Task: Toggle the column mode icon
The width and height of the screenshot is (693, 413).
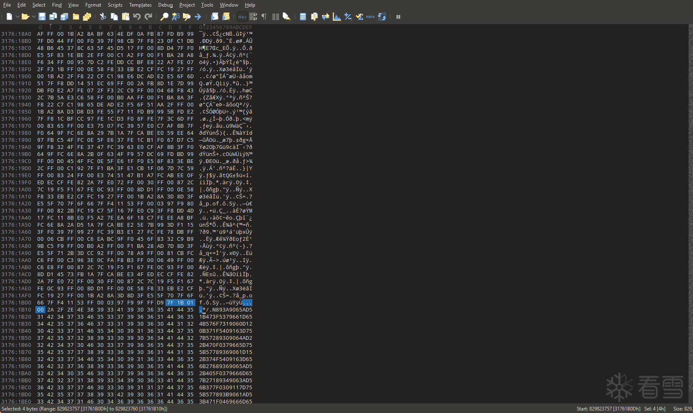Action: (275, 17)
